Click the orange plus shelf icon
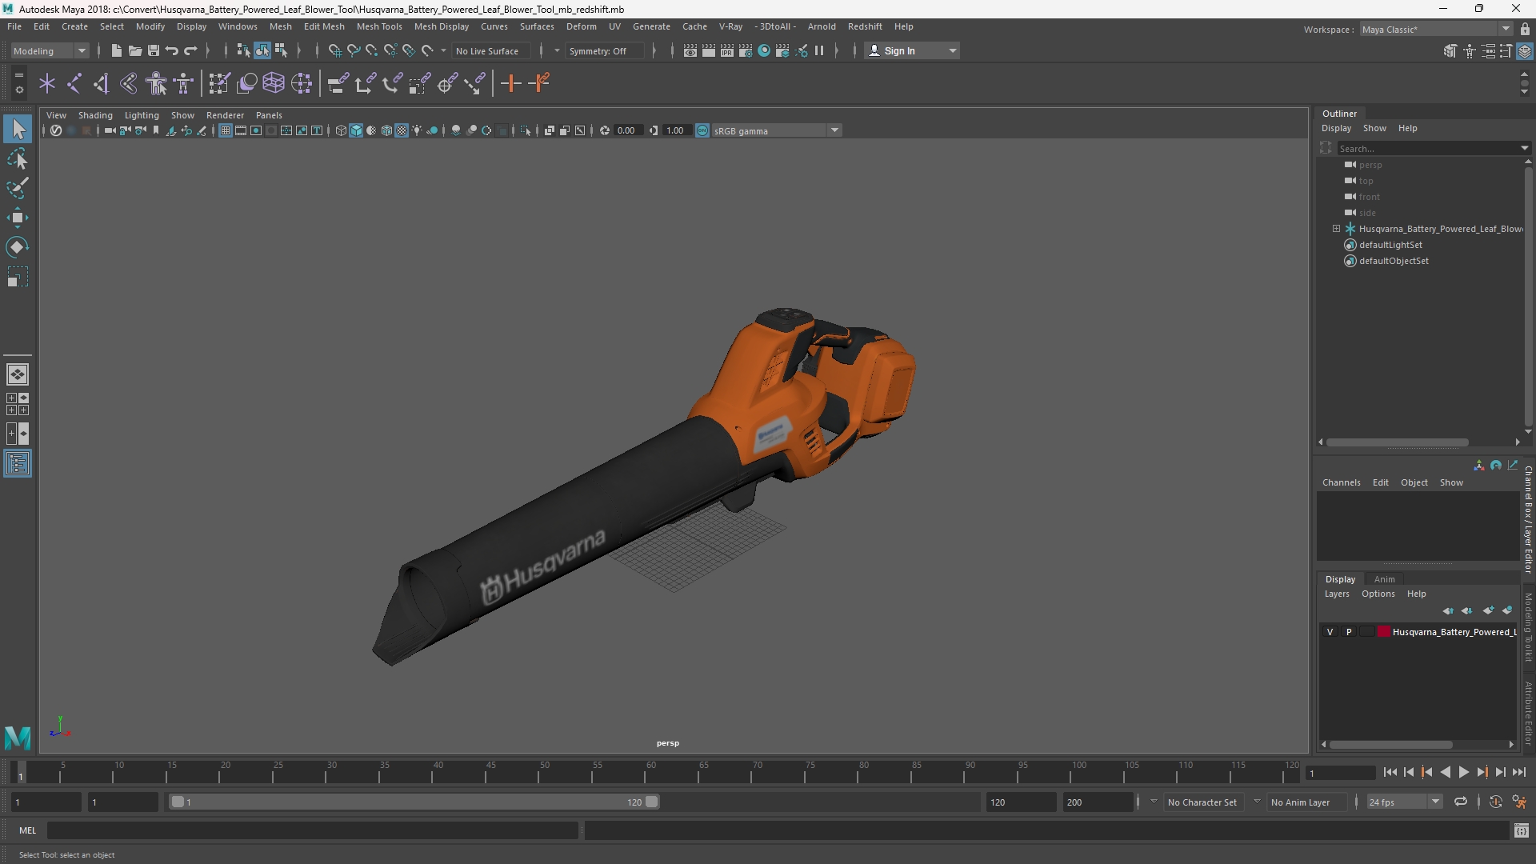The width and height of the screenshot is (1536, 864). pos(510,83)
